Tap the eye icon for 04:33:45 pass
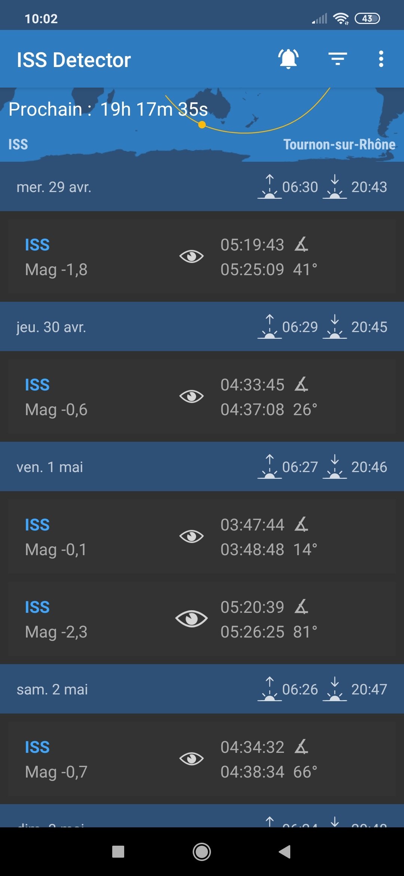 tap(192, 396)
